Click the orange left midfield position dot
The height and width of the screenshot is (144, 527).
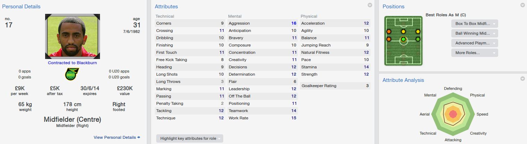(x=388, y=39)
